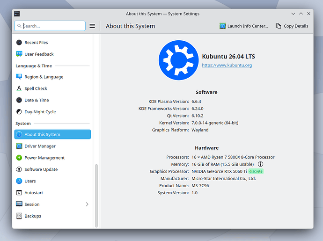This screenshot has height=241, width=323.
Task: Go to Software Update page
Action: [52, 169]
